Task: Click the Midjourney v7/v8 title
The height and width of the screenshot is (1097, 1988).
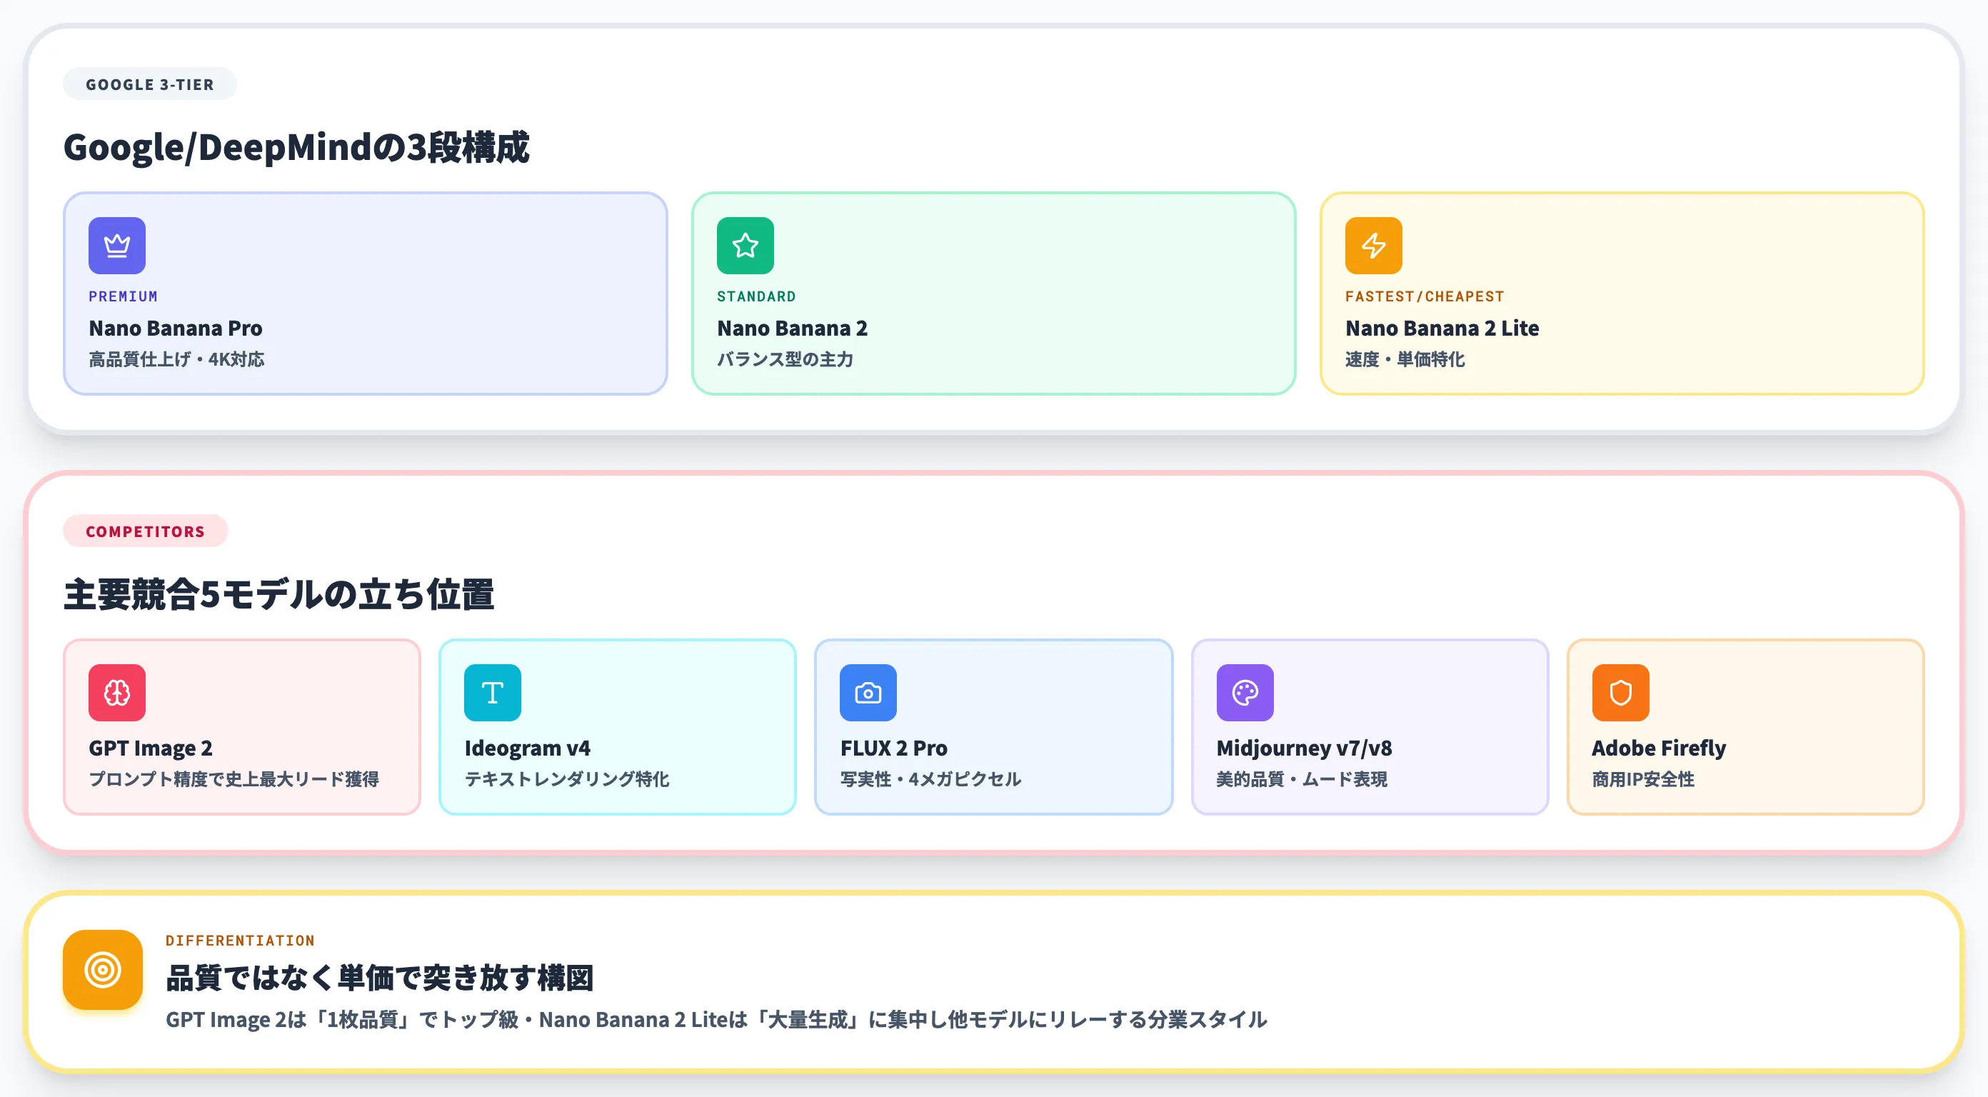Action: coord(1304,748)
